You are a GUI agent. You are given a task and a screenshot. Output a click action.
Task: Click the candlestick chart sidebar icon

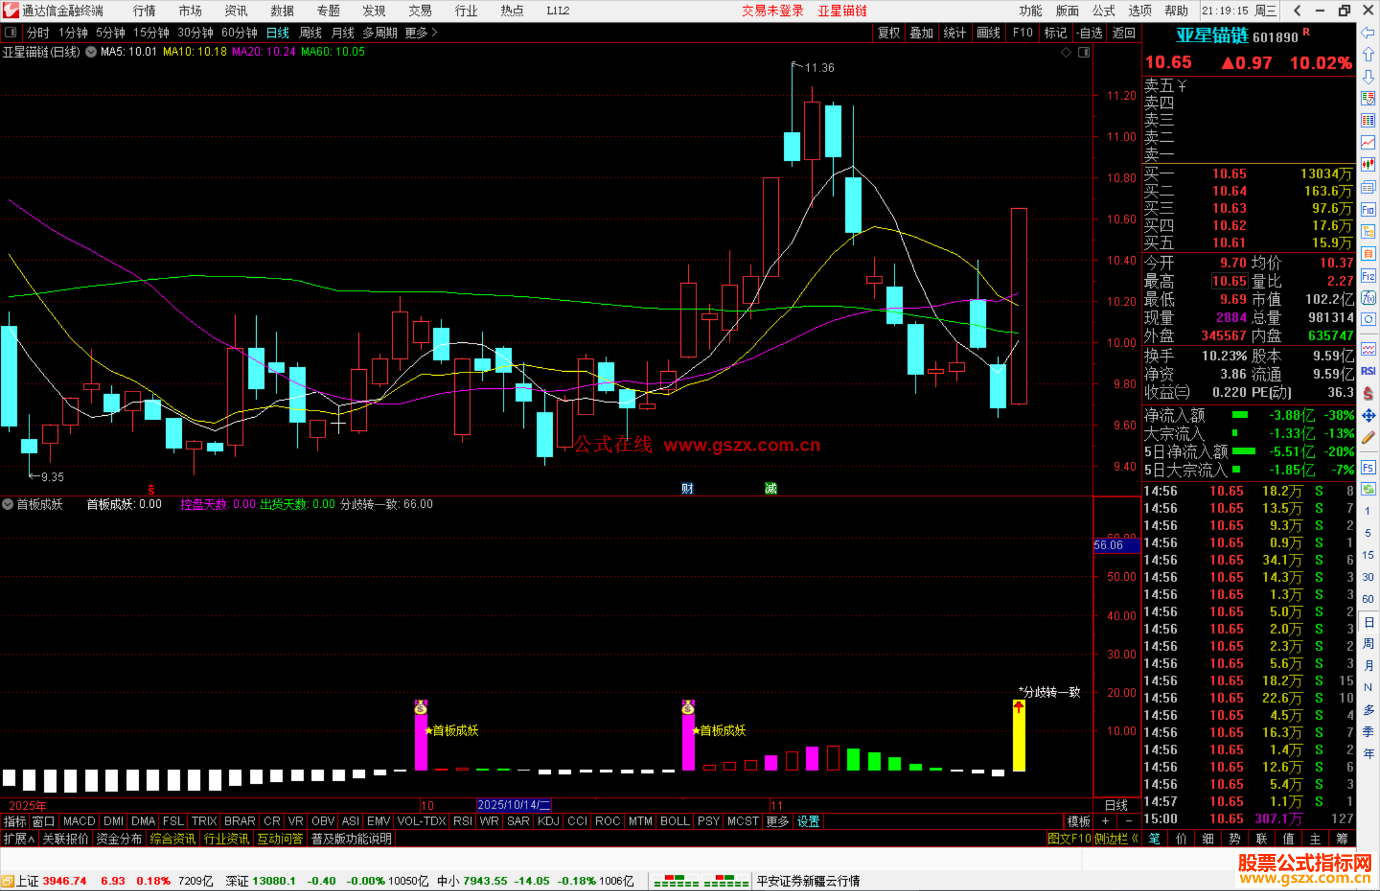tap(1368, 164)
